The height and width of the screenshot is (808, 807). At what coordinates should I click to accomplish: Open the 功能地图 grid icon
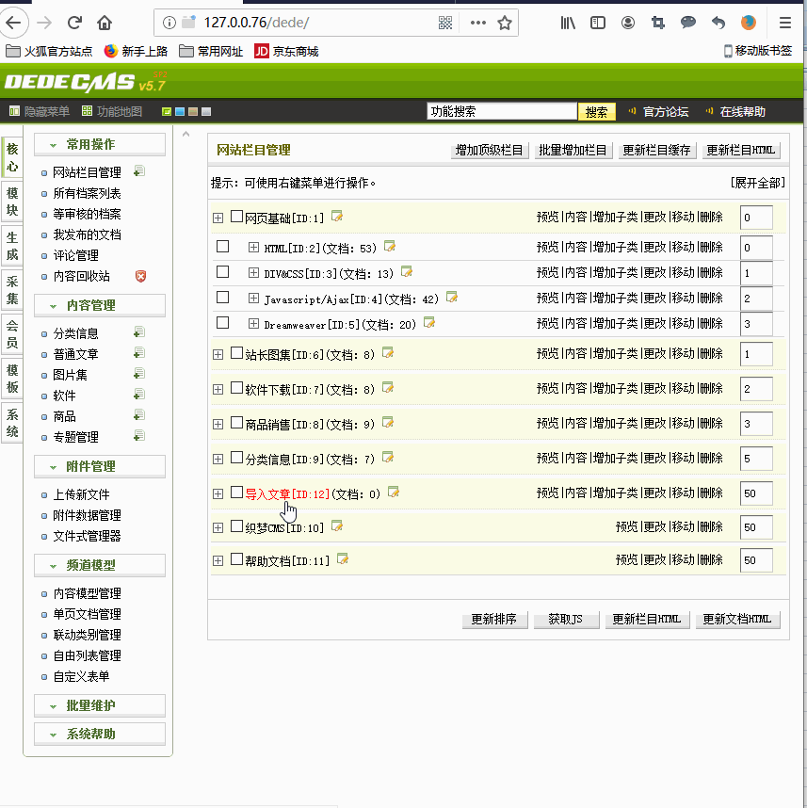click(x=88, y=111)
